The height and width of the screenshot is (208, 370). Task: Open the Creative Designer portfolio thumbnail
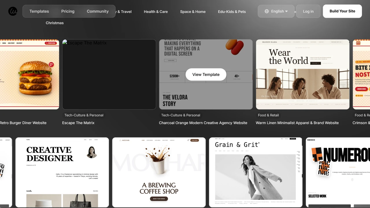coord(62,172)
